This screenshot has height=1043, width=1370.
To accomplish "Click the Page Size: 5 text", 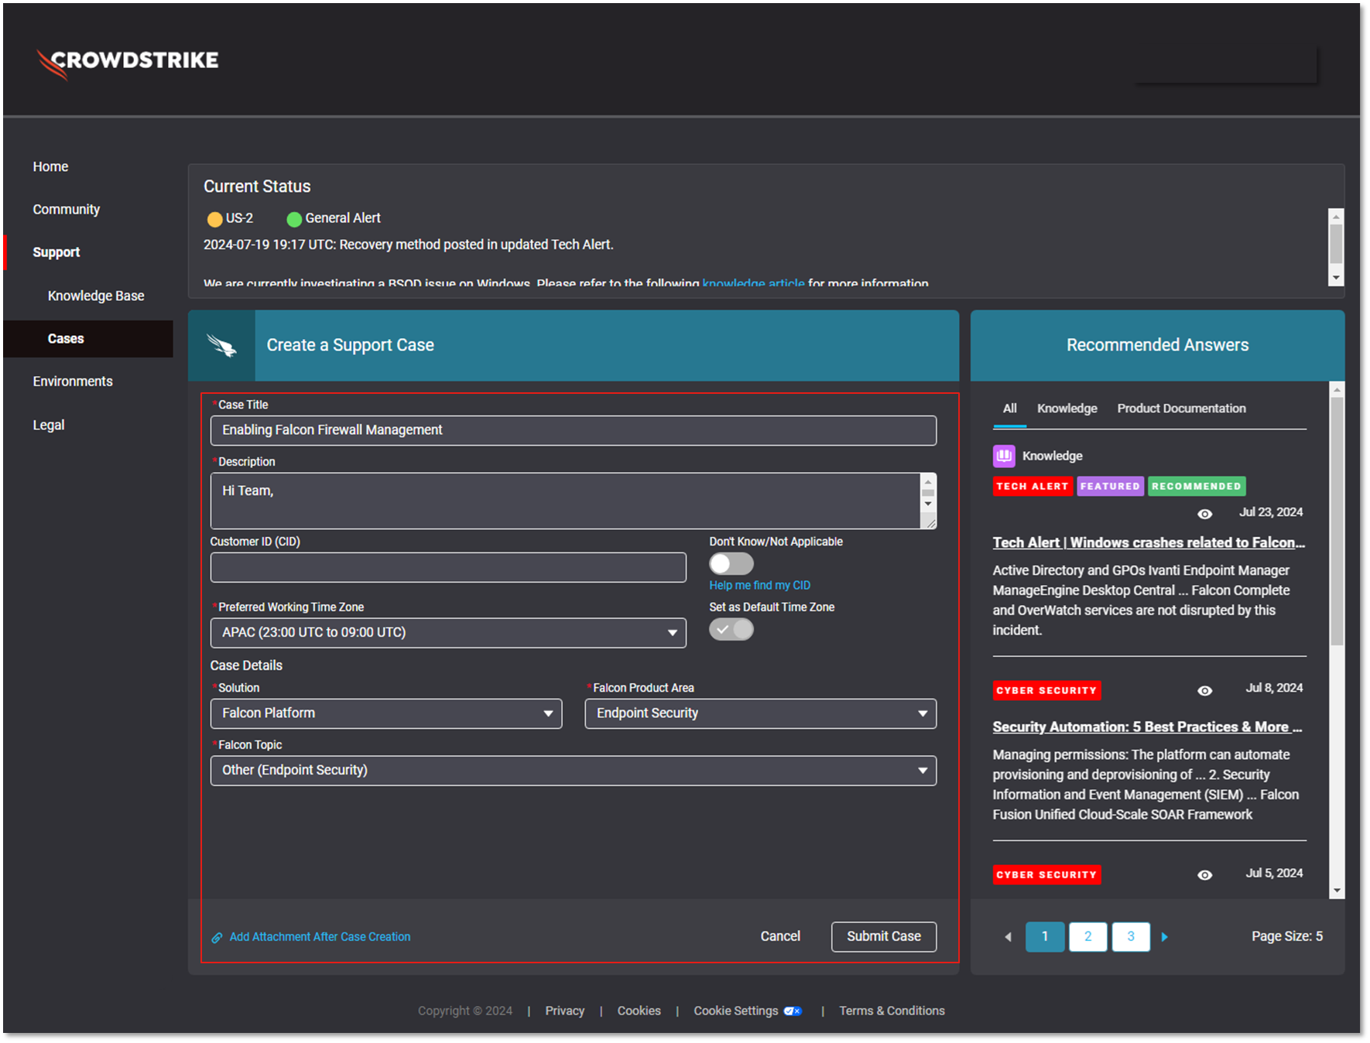I will click(x=1287, y=937).
